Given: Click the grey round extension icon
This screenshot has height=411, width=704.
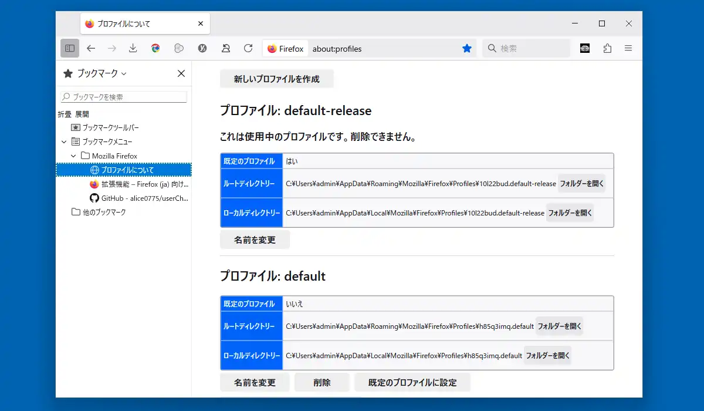Looking at the screenshot, I should pyautogui.click(x=179, y=48).
